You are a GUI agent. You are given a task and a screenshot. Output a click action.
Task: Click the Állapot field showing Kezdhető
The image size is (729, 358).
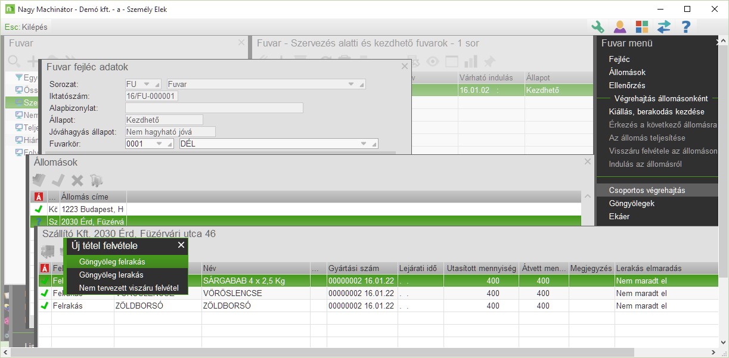pos(164,120)
